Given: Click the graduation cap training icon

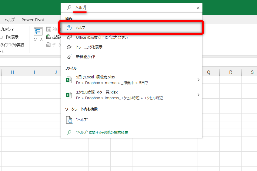Looking at the screenshot, I should click(69, 47).
